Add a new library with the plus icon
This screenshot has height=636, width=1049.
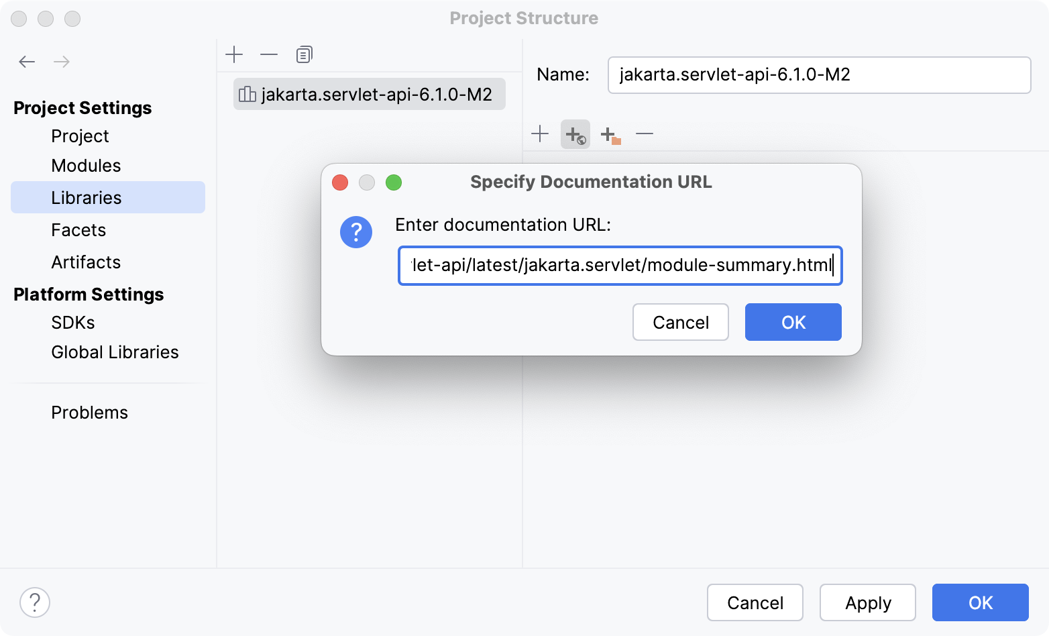234,54
